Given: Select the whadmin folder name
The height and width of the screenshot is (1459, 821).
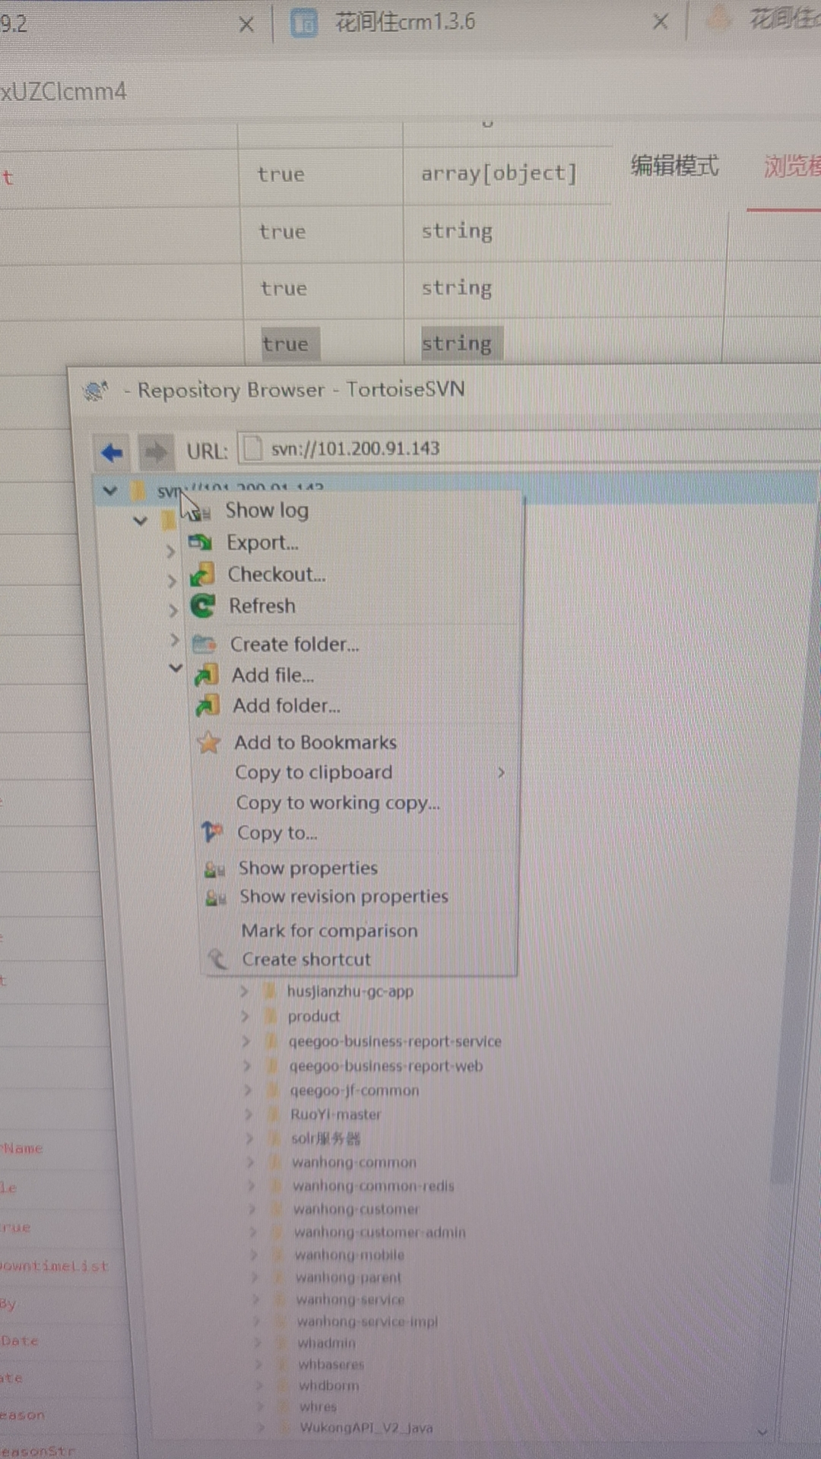Looking at the screenshot, I should pyautogui.click(x=326, y=1343).
